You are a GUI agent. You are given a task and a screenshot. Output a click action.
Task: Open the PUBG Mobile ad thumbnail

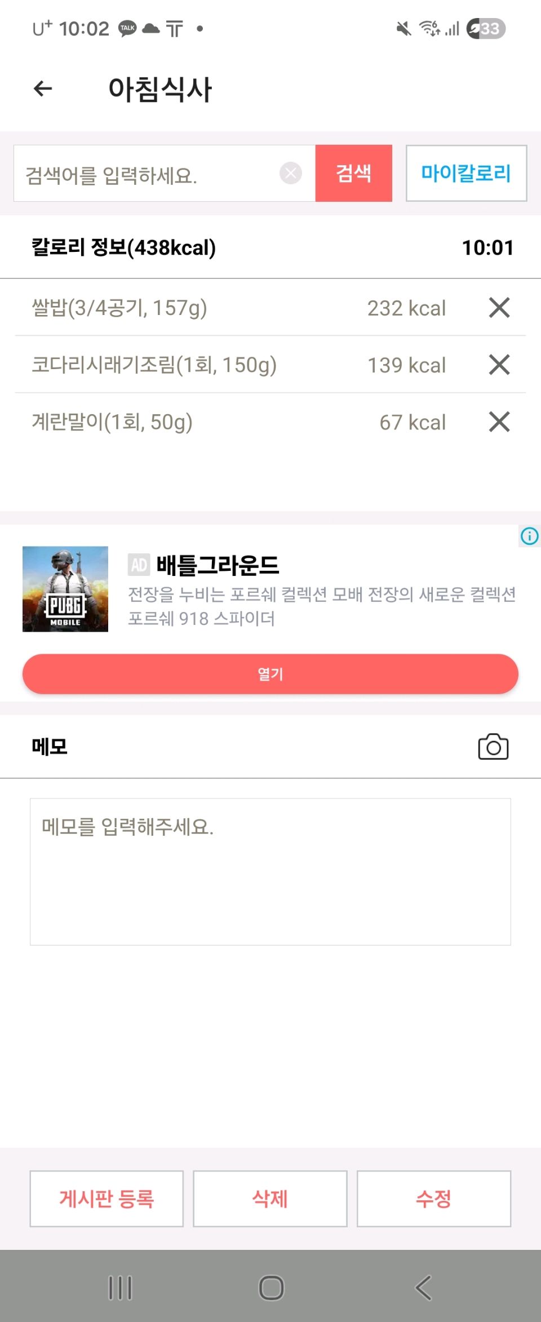coord(65,589)
